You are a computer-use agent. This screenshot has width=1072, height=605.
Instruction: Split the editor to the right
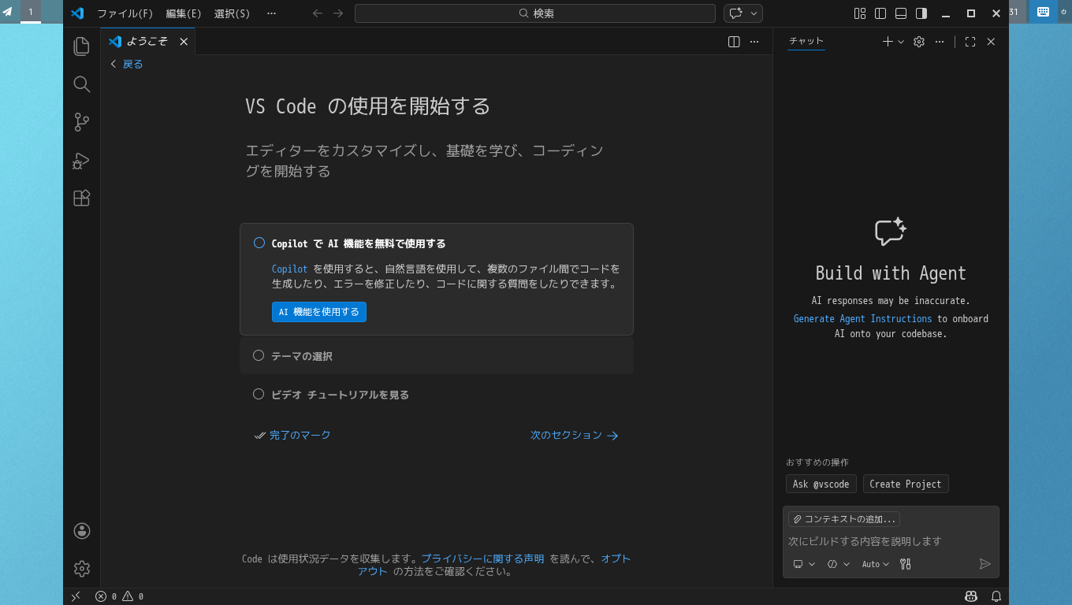tap(734, 42)
